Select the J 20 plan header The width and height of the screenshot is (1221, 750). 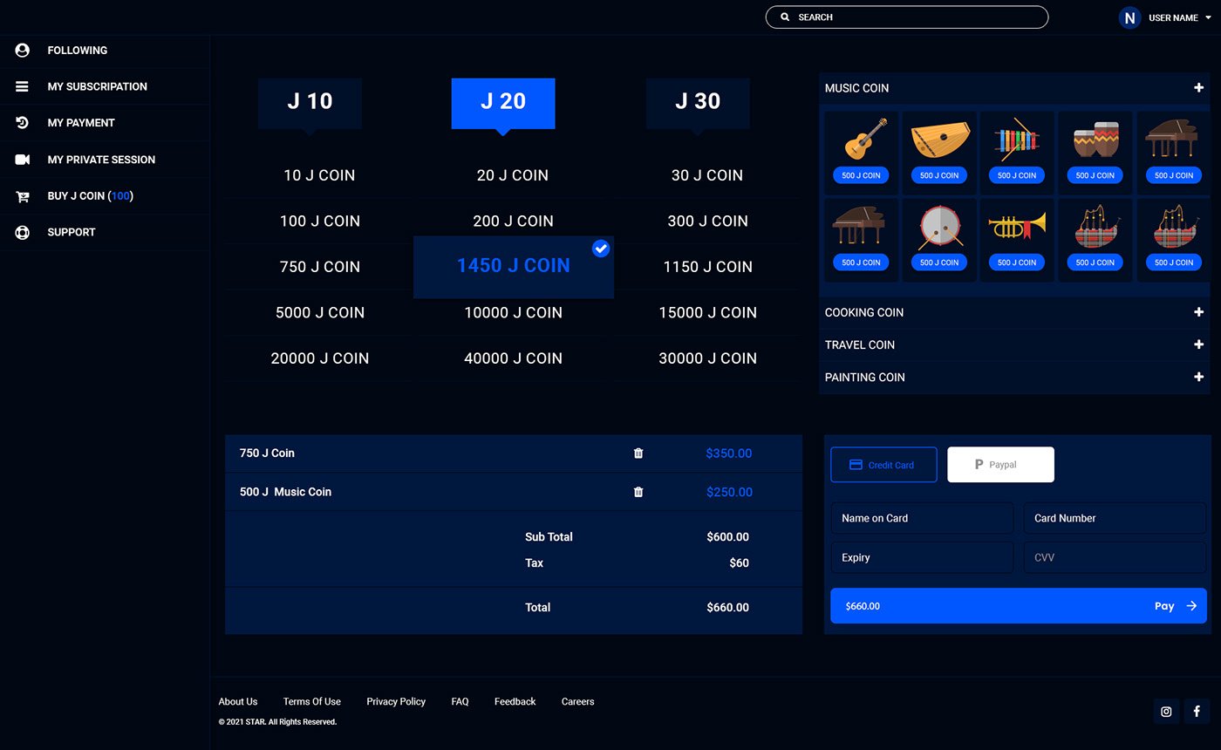503,102
